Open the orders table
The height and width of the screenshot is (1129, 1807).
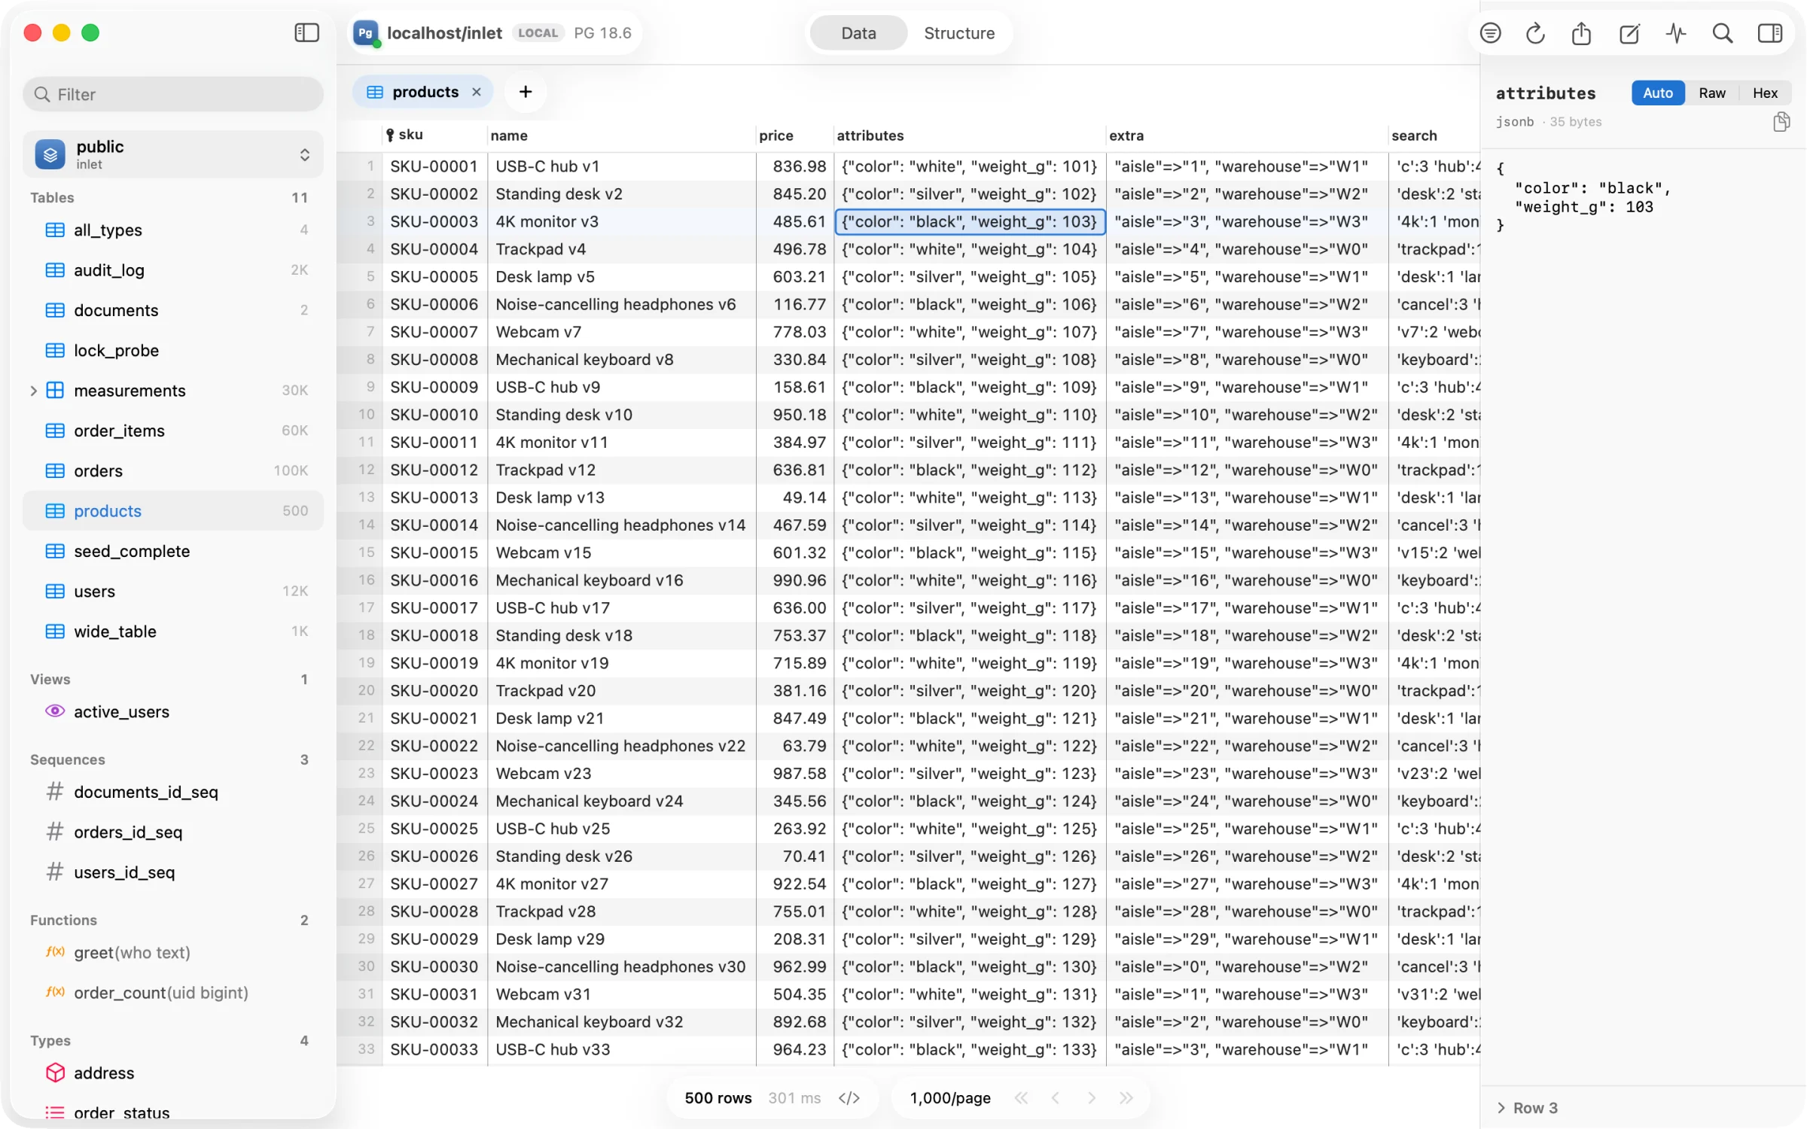pyautogui.click(x=173, y=471)
